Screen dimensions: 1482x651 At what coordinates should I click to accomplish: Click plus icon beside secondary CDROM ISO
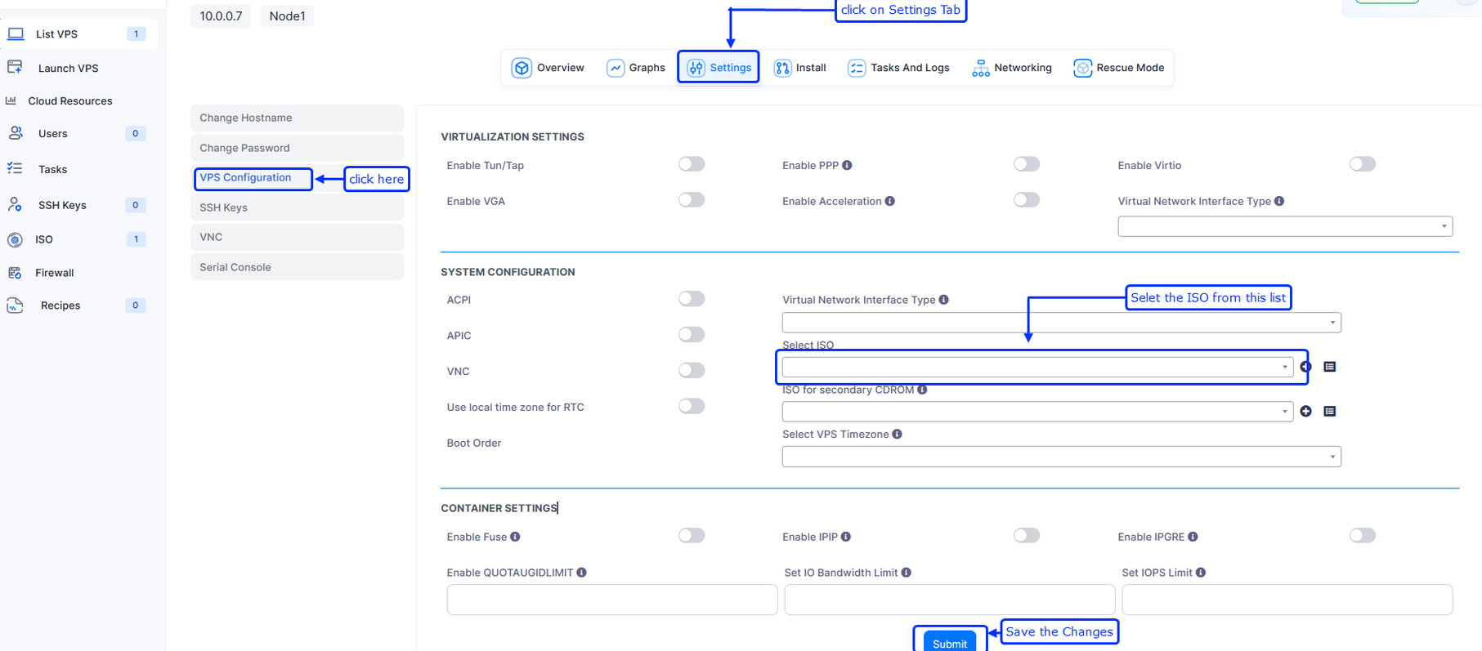[x=1305, y=412]
